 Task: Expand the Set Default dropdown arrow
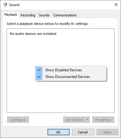(88, 120)
